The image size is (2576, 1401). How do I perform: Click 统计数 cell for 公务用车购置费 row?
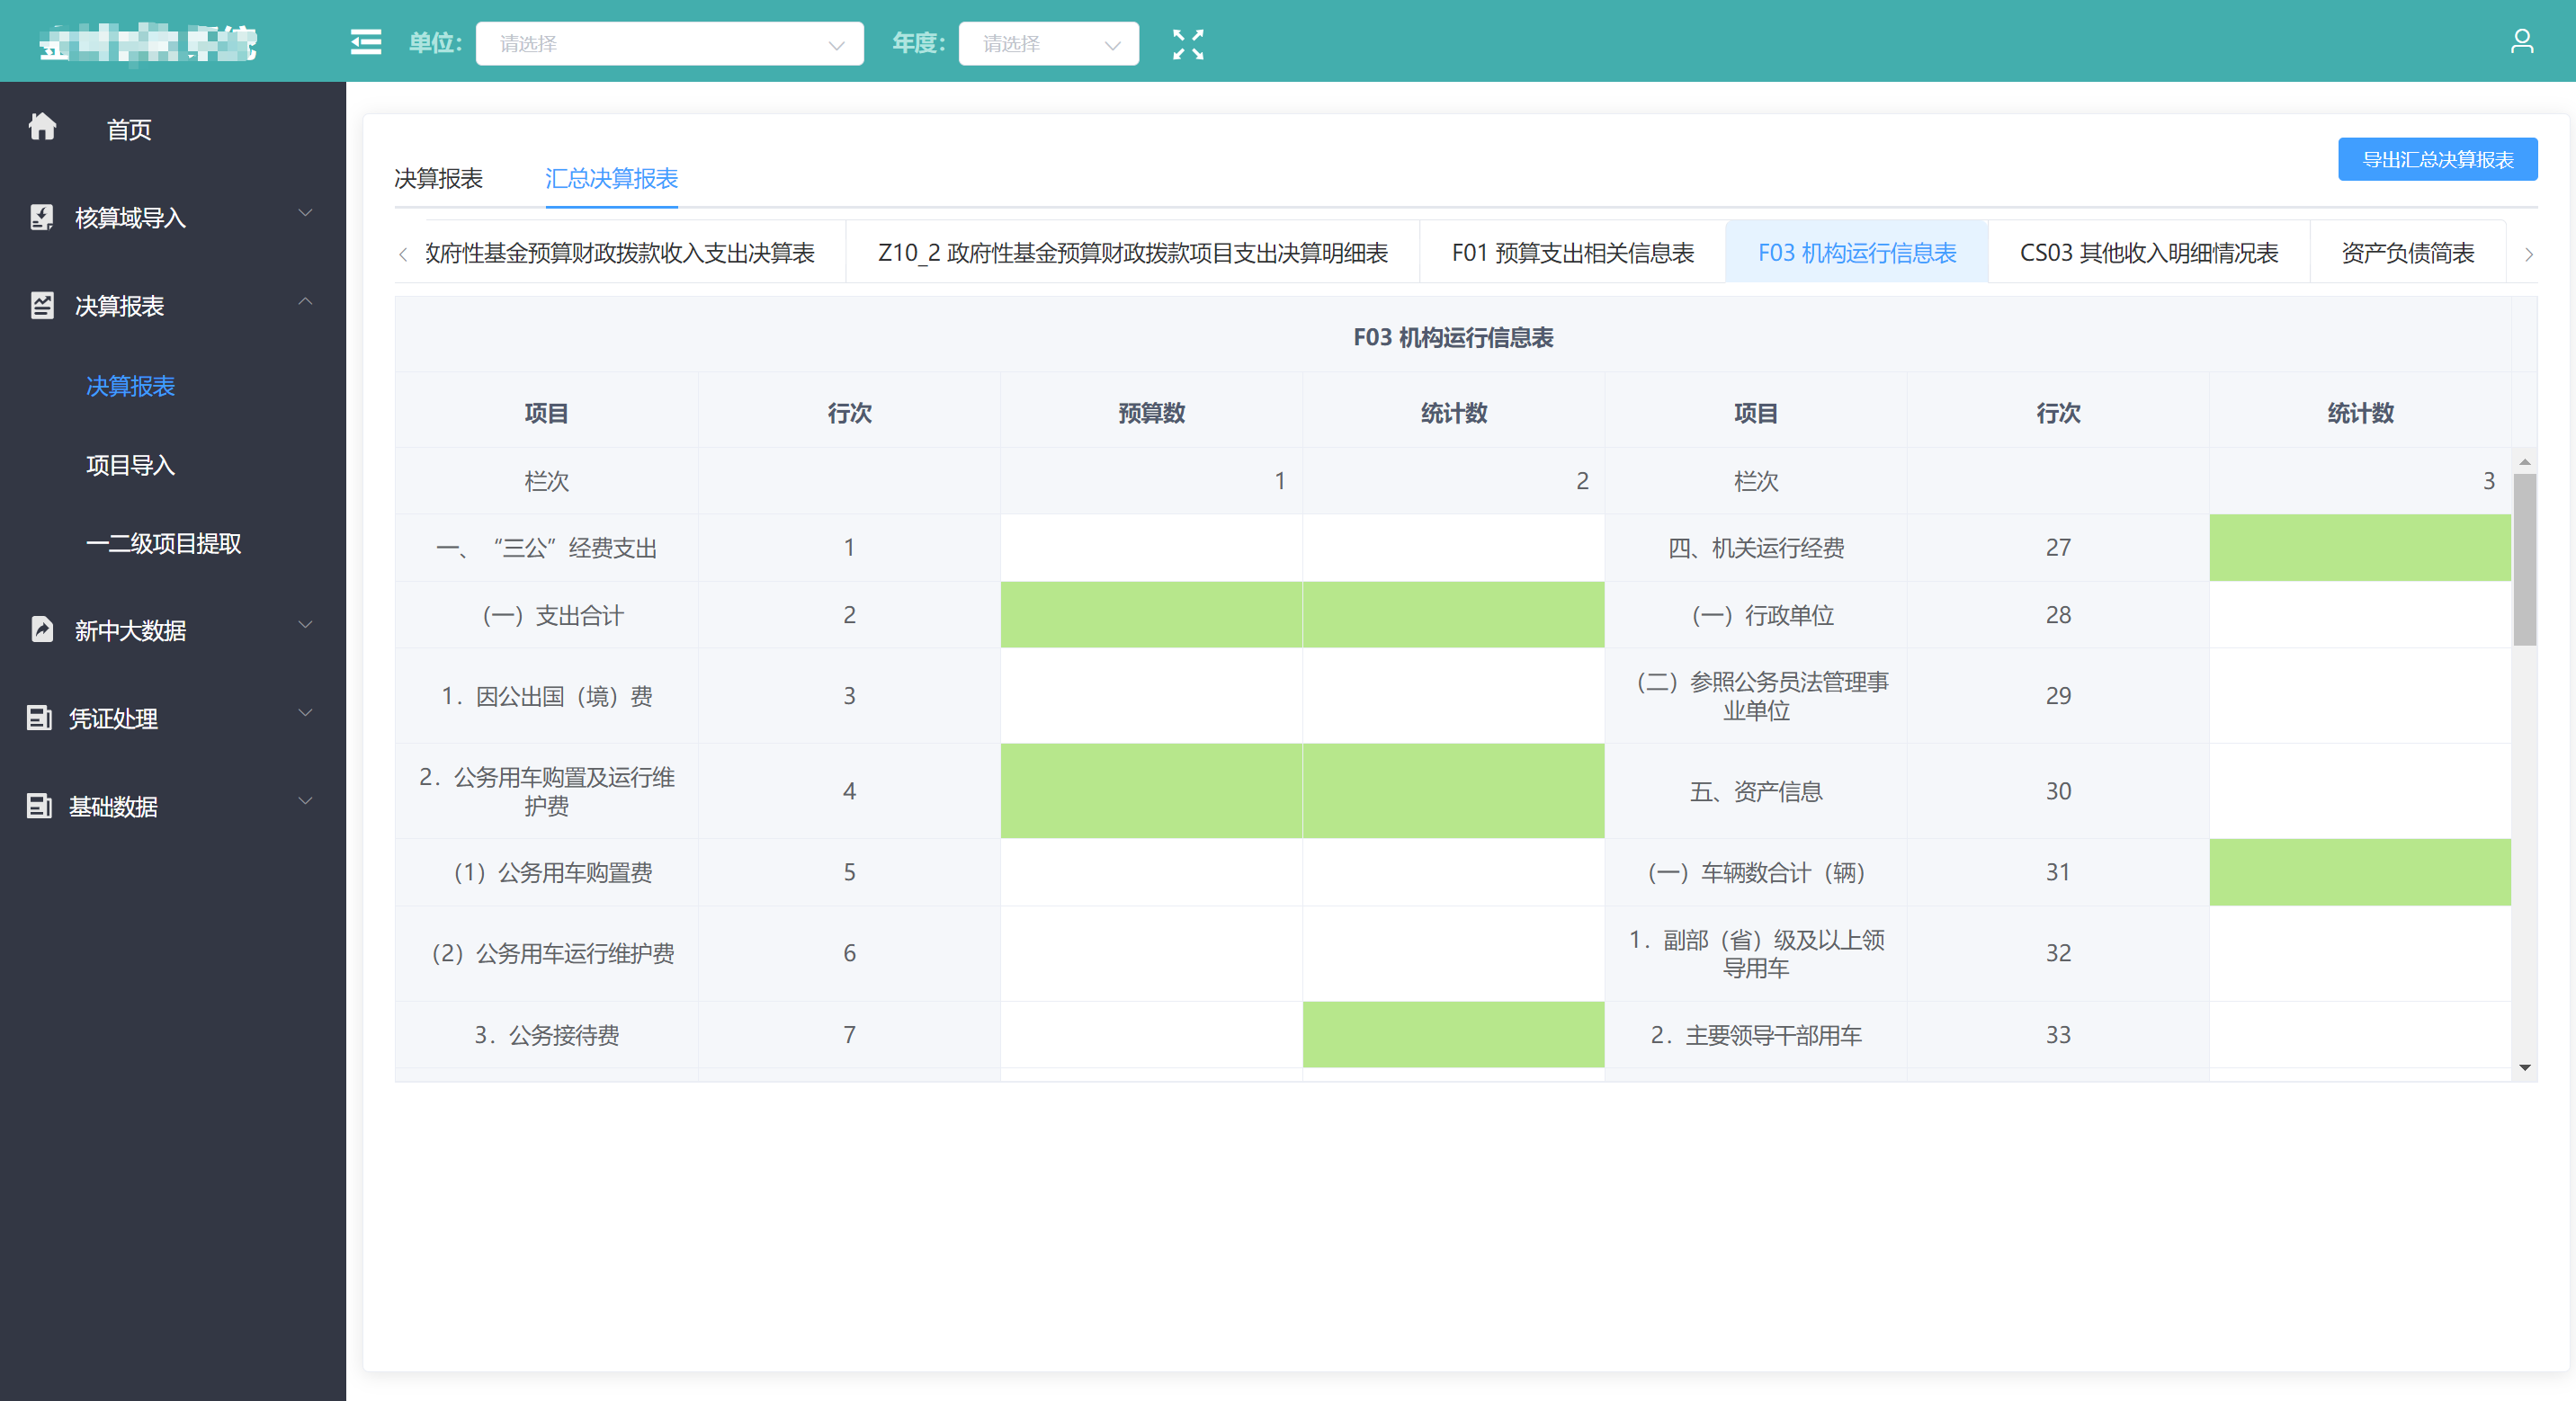pos(1453,873)
